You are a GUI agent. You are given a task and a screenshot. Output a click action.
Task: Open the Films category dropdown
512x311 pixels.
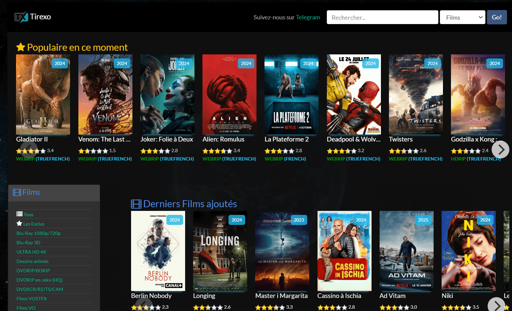[x=462, y=17]
